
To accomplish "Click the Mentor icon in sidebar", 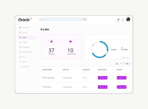I will pos(20,62).
